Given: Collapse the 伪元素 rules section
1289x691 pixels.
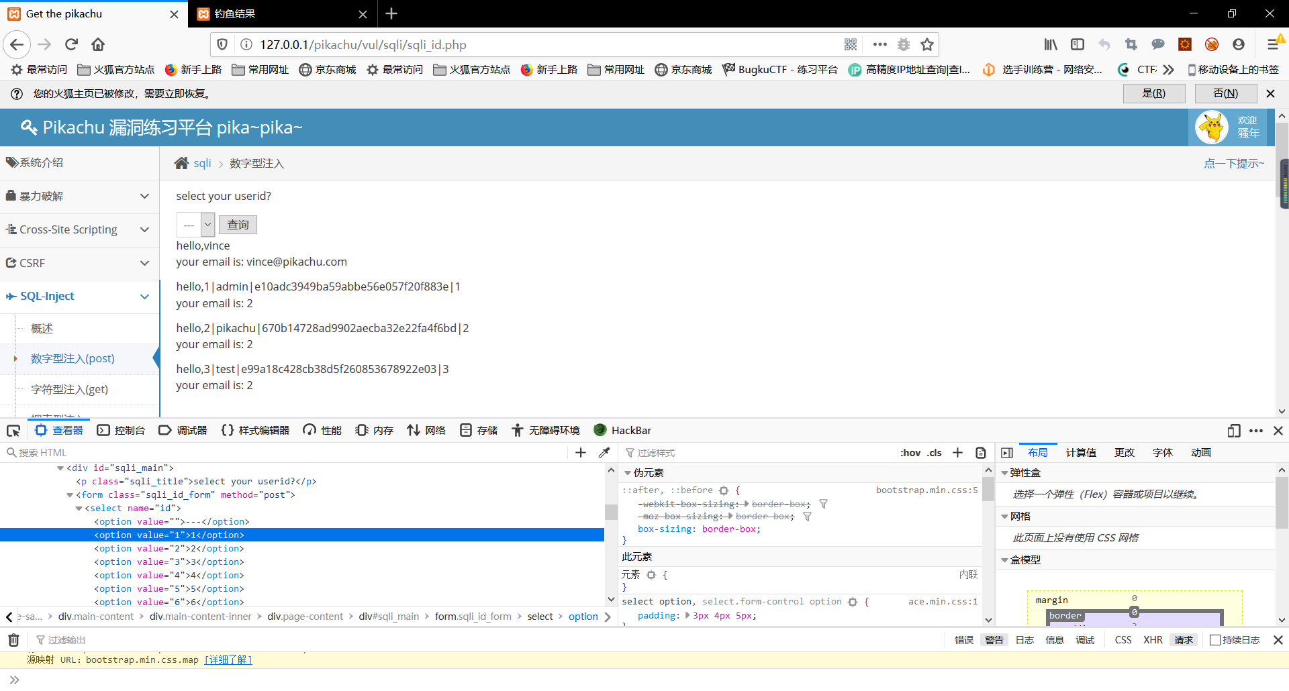Looking at the screenshot, I should pyautogui.click(x=628, y=473).
